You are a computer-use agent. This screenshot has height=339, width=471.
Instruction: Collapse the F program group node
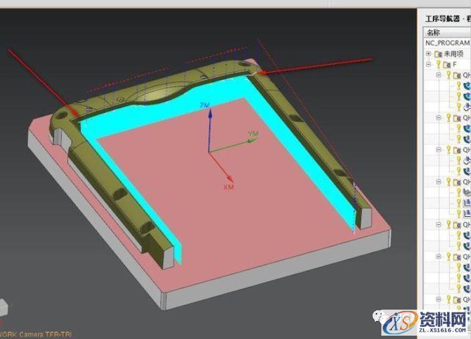(428, 65)
